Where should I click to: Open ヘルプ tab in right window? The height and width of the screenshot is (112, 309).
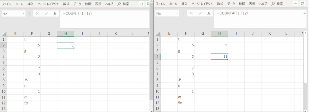[x=263, y=4]
